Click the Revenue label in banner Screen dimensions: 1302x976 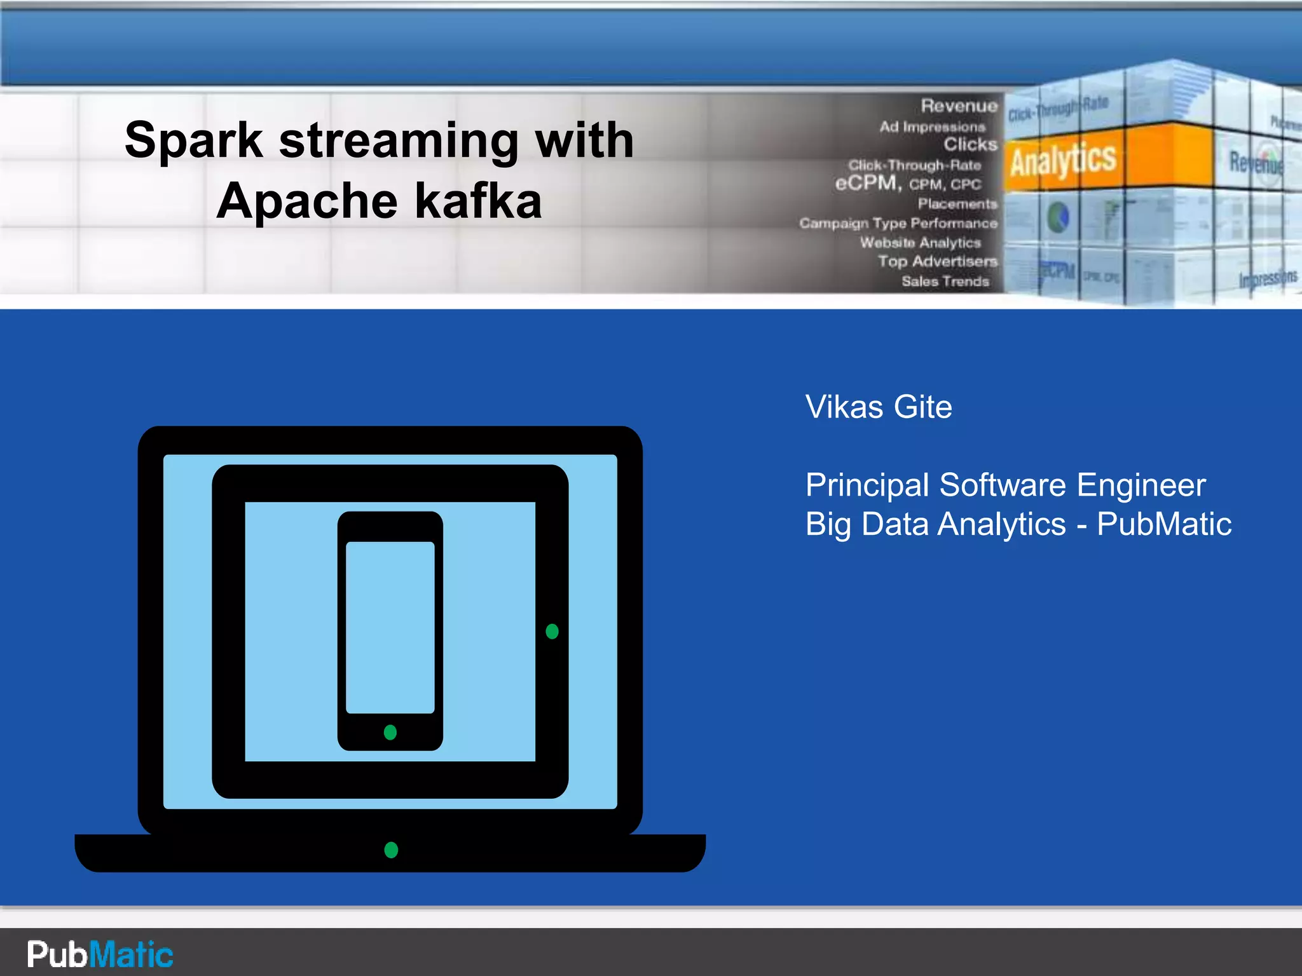coord(959,105)
